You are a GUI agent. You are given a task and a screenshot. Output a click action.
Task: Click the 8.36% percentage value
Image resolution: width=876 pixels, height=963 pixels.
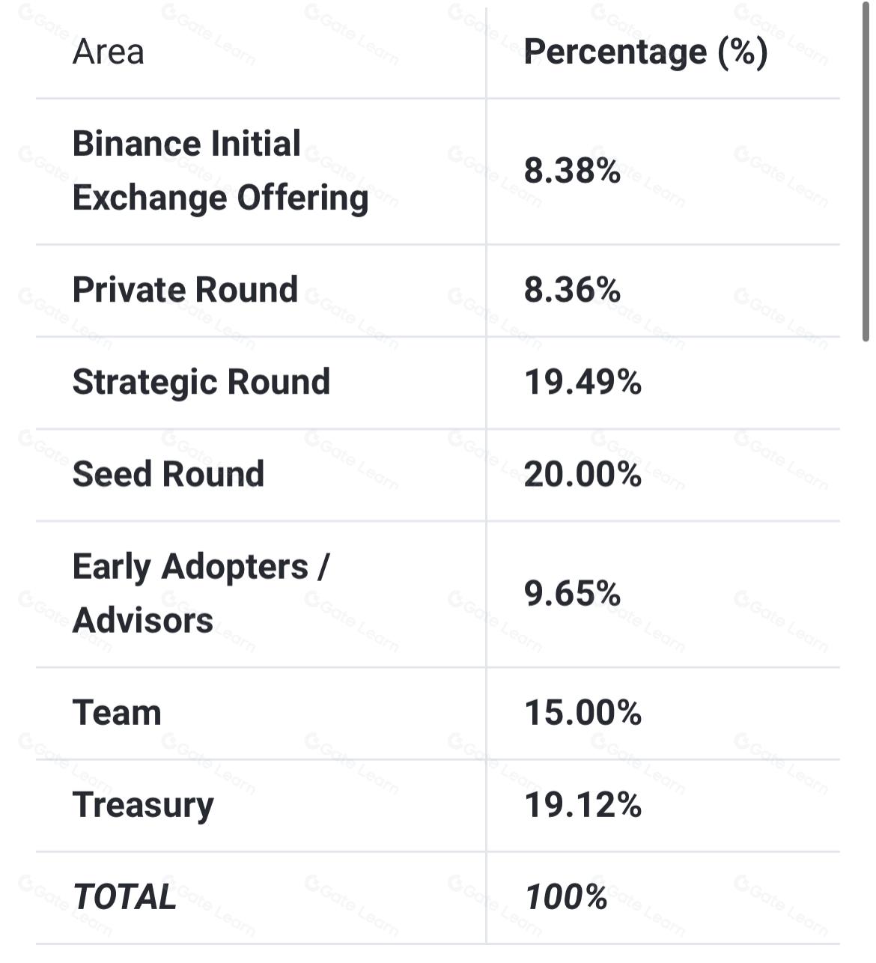point(572,290)
